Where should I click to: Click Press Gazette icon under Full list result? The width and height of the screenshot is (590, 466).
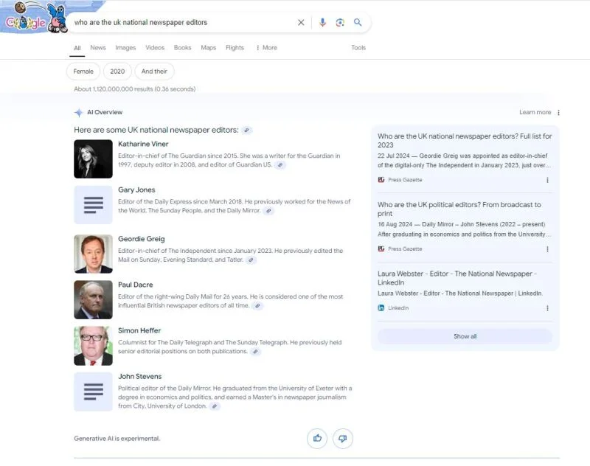click(381, 180)
